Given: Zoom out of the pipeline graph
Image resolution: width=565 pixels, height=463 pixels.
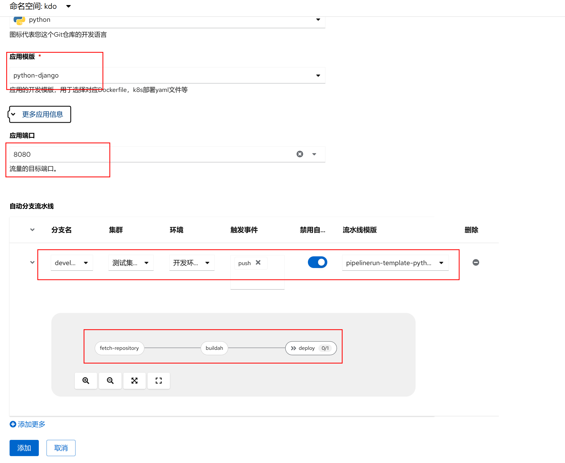Looking at the screenshot, I should (x=110, y=381).
